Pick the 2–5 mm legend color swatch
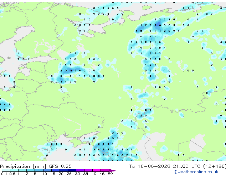 [x=31, y=170]
